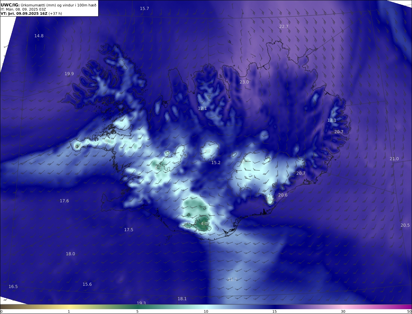Click the 21.0 value on the map
The height and width of the screenshot is (314, 412).
[x=394, y=159]
